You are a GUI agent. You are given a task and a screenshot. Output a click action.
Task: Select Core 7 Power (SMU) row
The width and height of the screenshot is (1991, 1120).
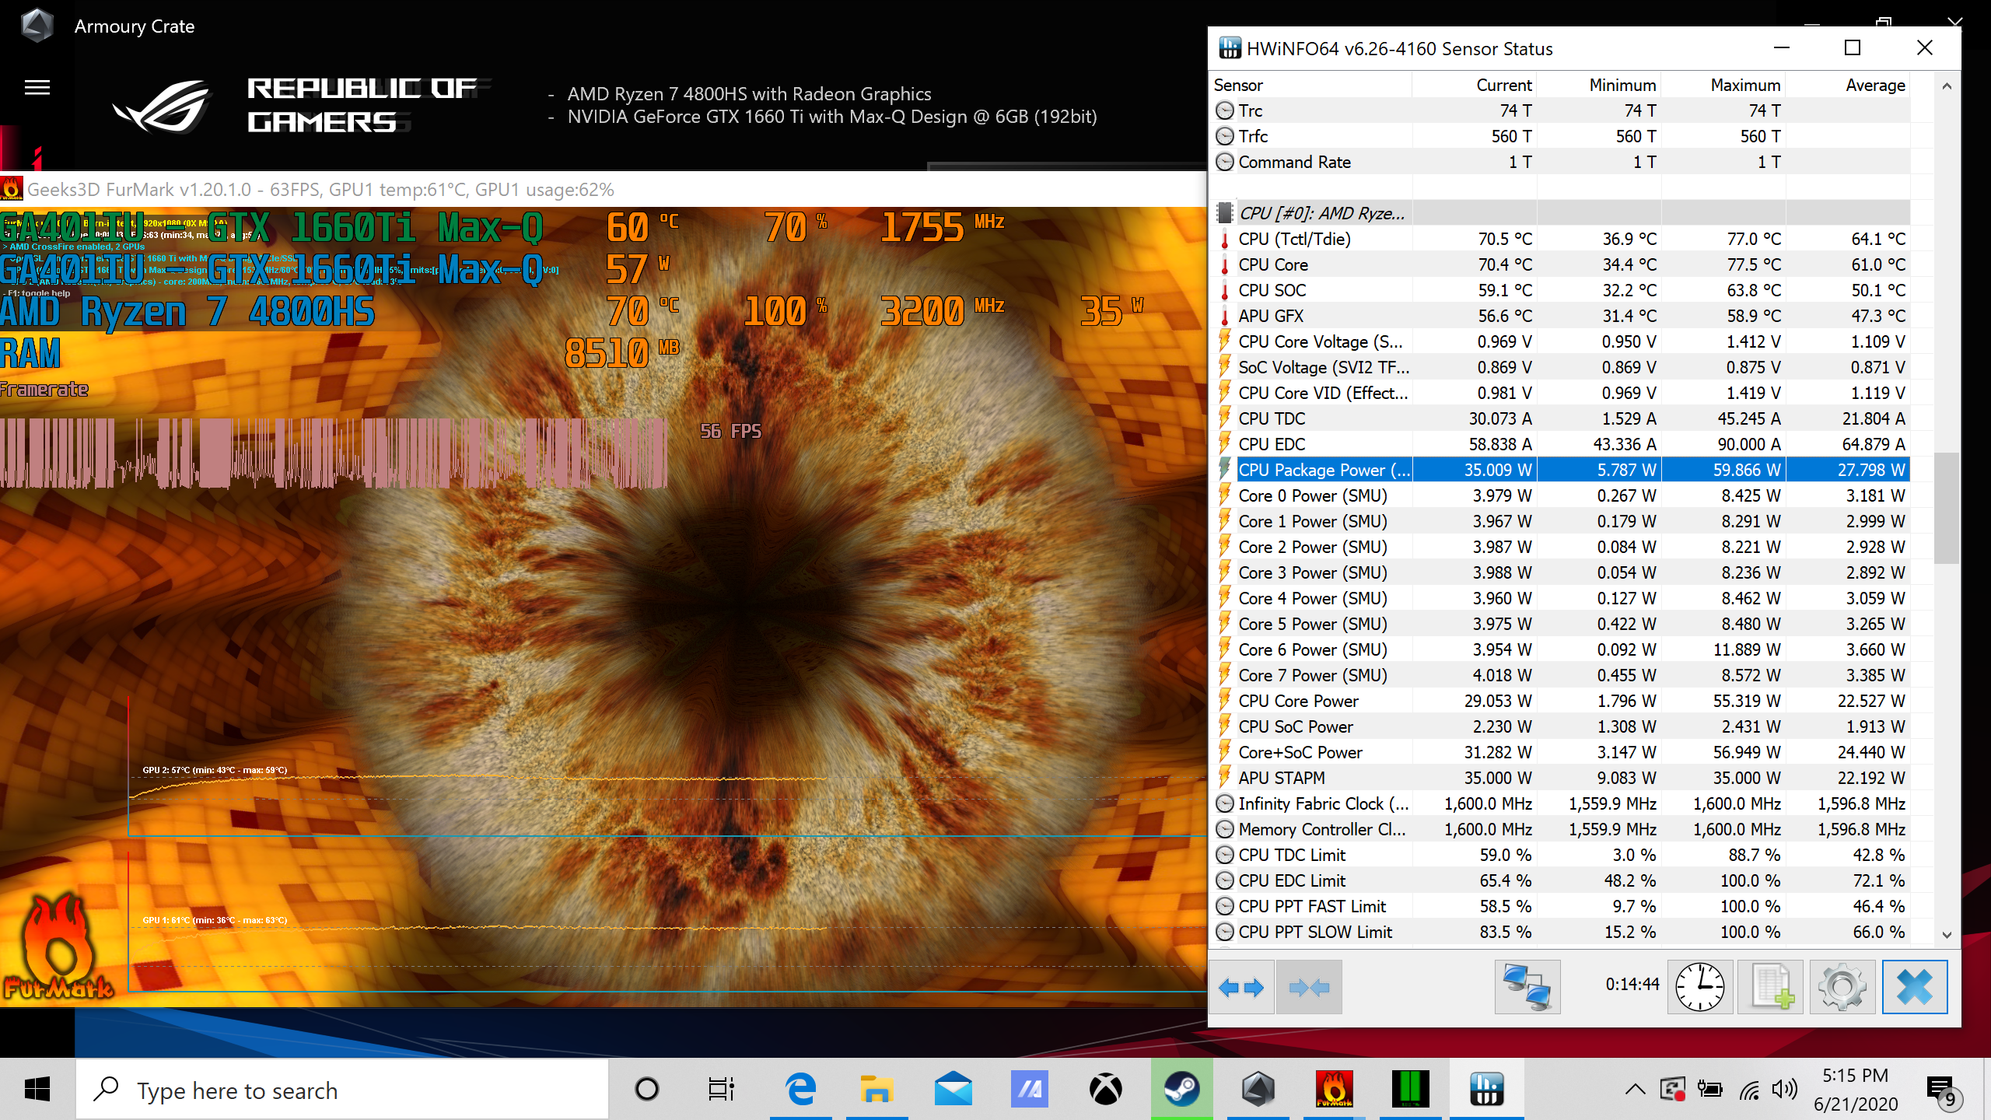[1561, 675]
